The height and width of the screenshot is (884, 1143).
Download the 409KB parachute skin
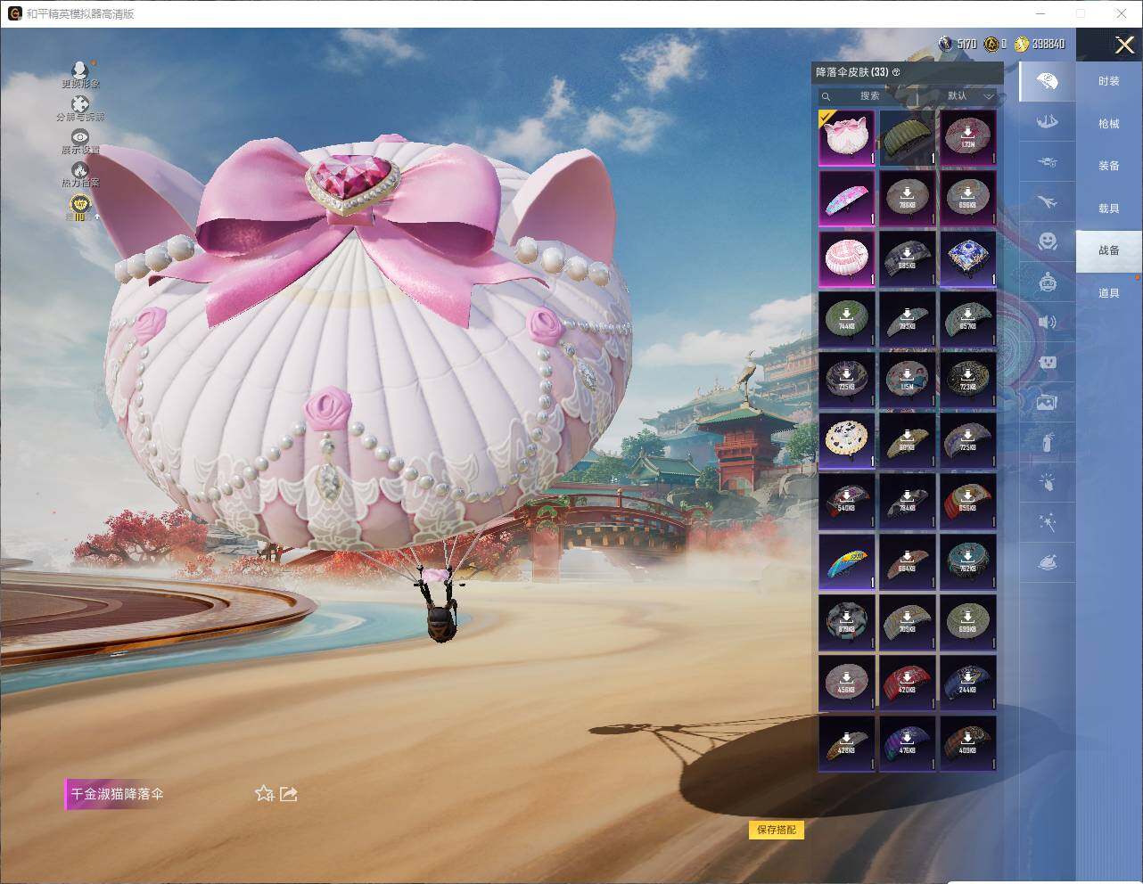[967, 743]
